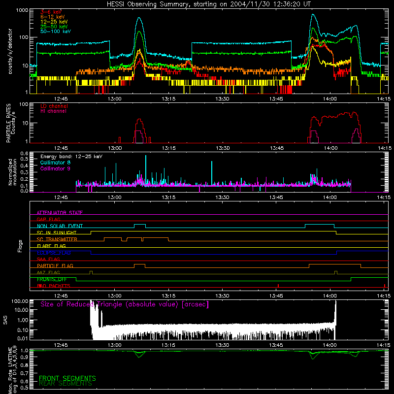Viewport: 394px width, 394px height.
Task: Click the SAS axis label
Action: [5, 320]
